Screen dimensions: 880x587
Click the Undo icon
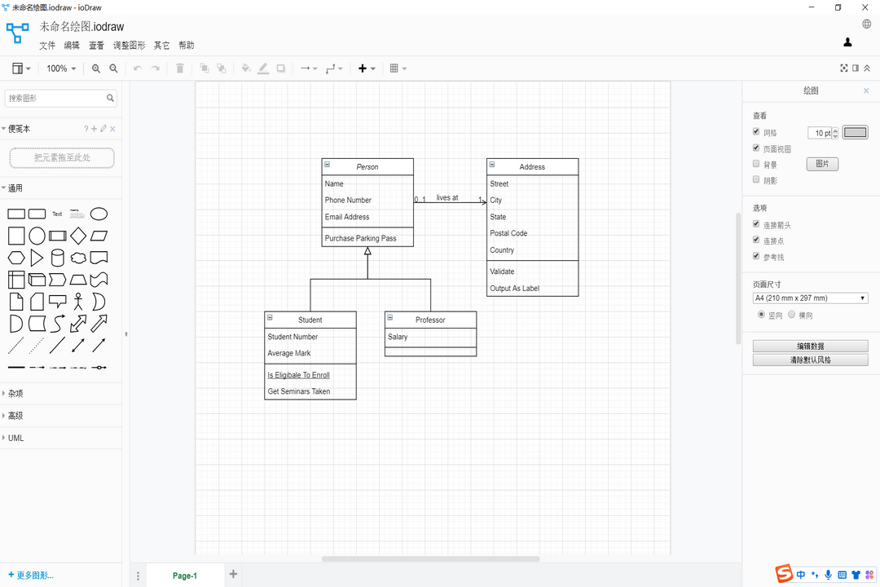pyautogui.click(x=138, y=68)
